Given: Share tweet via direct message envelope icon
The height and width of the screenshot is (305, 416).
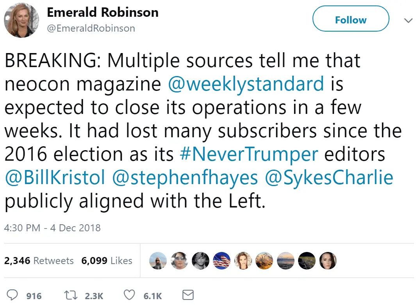Looking at the screenshot, I should tap(188, 295).
